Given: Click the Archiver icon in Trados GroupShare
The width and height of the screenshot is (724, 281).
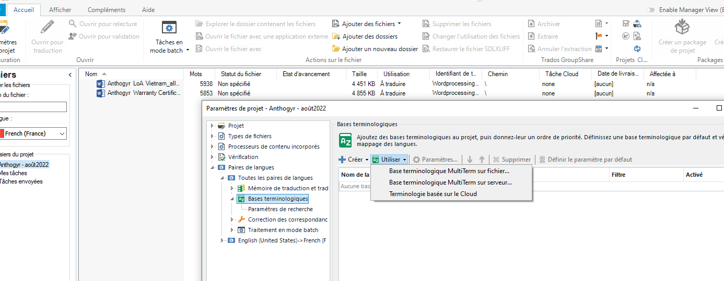Looking at the screenshot, I should 531,24.
